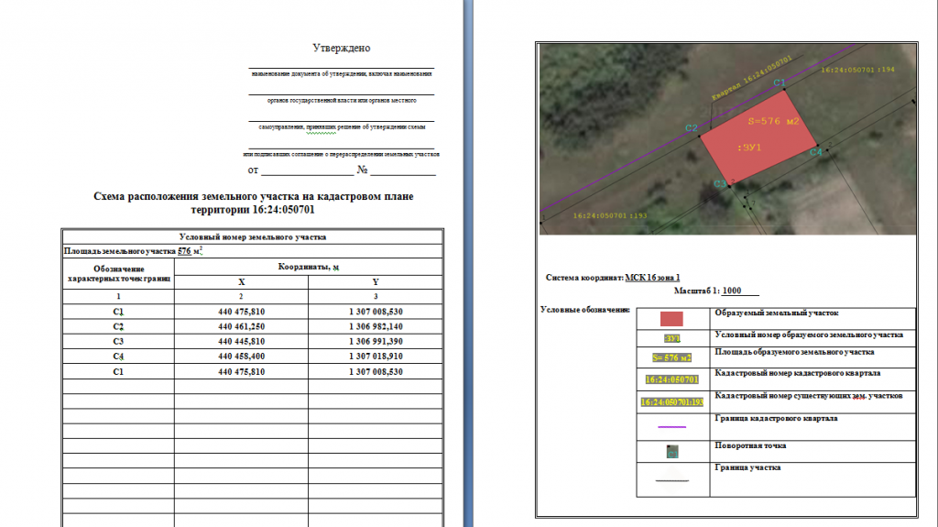The width and height of the screenshot is (938, 527).
Task: Select the title 'Схема расположения земельного участка' line
Action: tap(253, 196)
